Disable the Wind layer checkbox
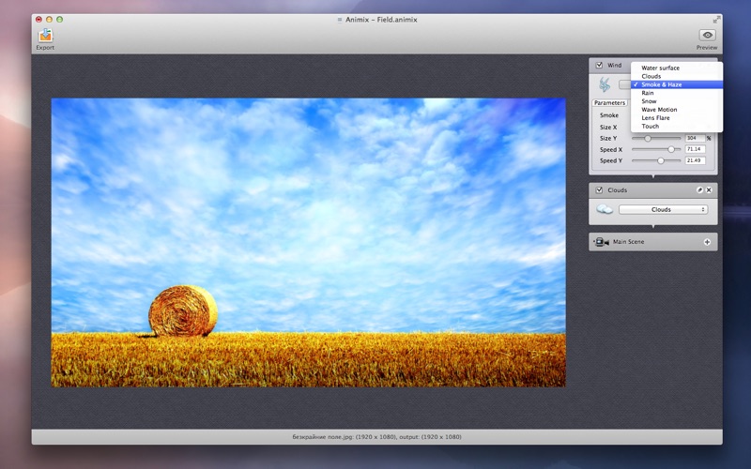 pyautogui.click(x=599, y=65)
